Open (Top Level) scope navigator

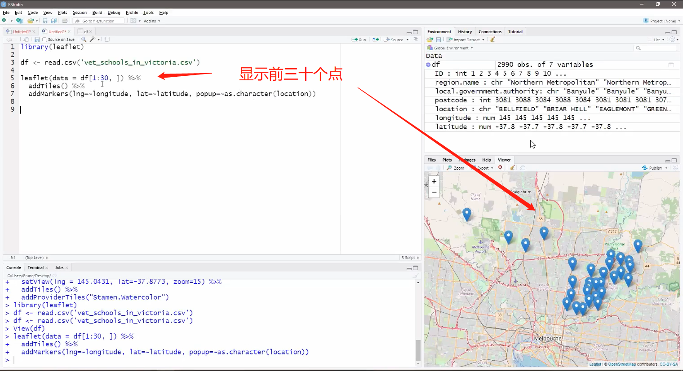[36, 258]
